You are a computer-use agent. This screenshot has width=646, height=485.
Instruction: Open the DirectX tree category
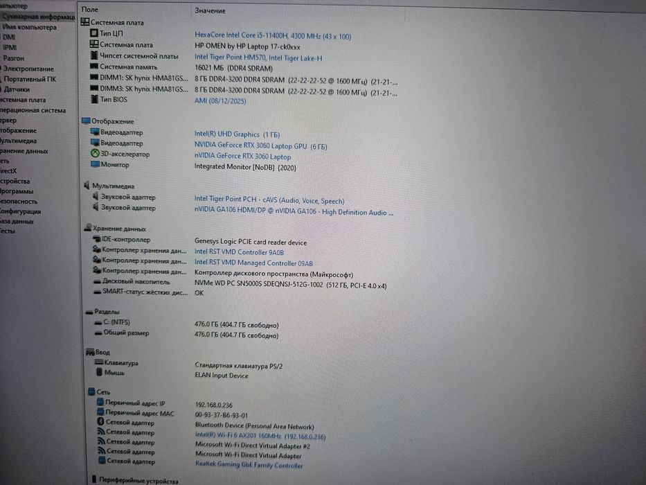pyautogui.click(x=8, y=170)
